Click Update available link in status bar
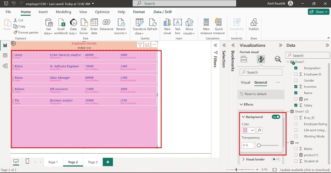 click(x=305, y=170)
